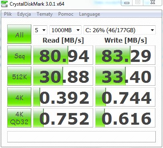Open the drive dropdown showing C: 26%

click(x=120, y=30)
